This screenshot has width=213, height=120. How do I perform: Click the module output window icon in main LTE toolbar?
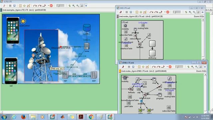tap(14, 6)
